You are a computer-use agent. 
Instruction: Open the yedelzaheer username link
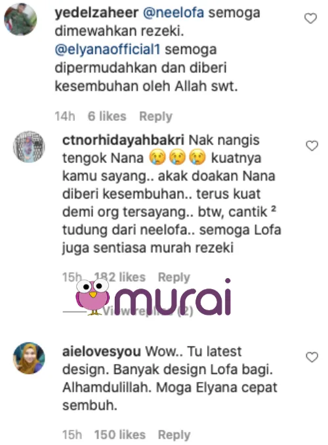[x=96, y=12]
